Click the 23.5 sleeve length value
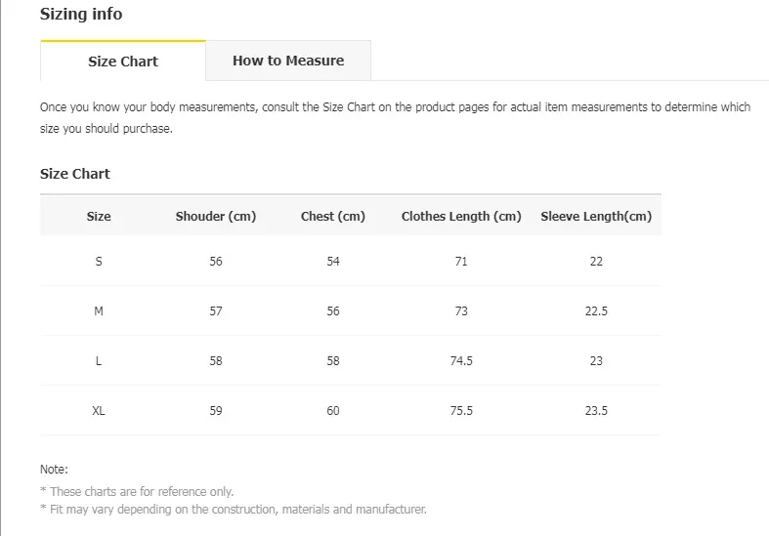This screenshot has height=536, width=769. [596, 411]
